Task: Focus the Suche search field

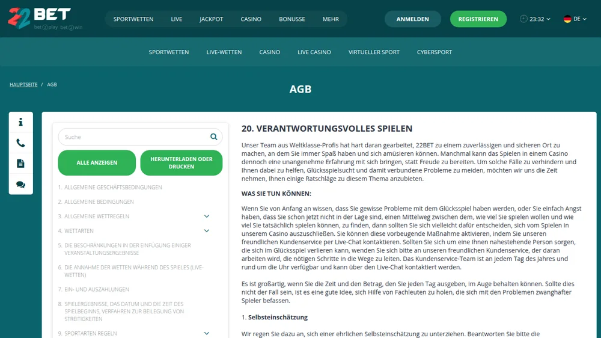Action: [x=140, y=137]
